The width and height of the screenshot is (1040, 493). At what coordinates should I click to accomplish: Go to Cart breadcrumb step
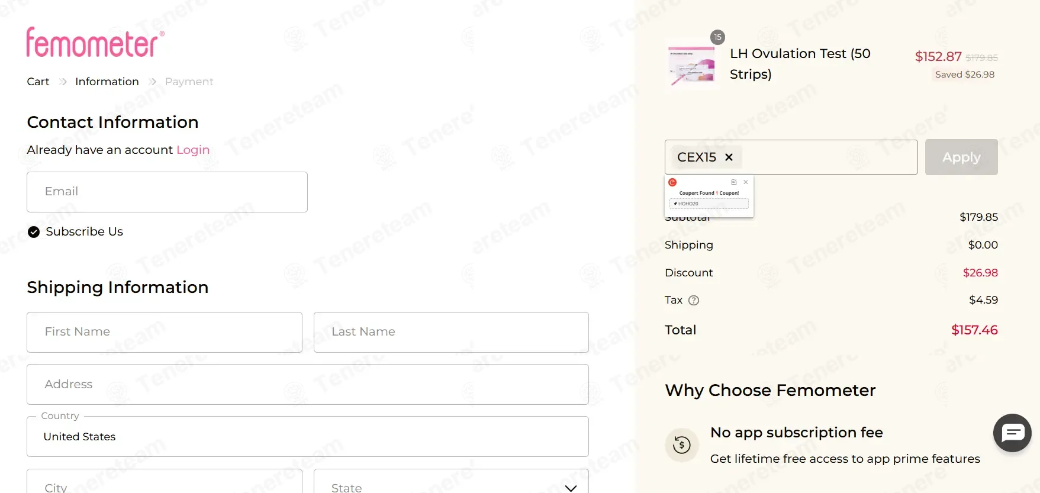point(38,82)
